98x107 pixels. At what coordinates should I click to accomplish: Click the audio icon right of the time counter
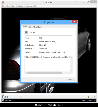click(95, 101)
